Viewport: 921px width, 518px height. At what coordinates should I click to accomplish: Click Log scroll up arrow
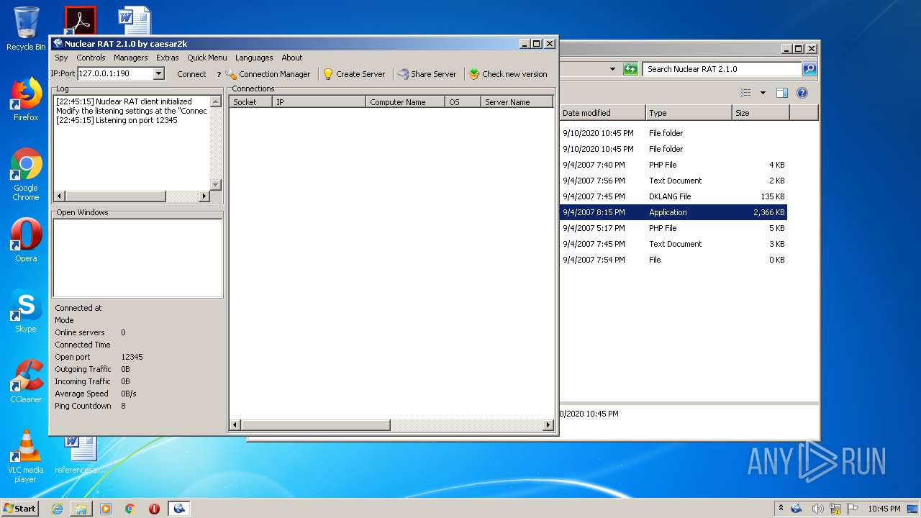pyautogui.click(x=215, y=101)
